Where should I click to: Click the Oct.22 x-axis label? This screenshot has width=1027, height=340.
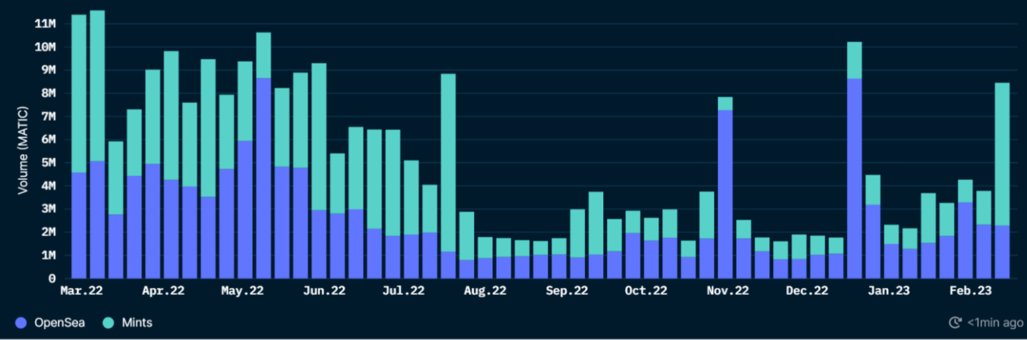[x=646, y=291]
